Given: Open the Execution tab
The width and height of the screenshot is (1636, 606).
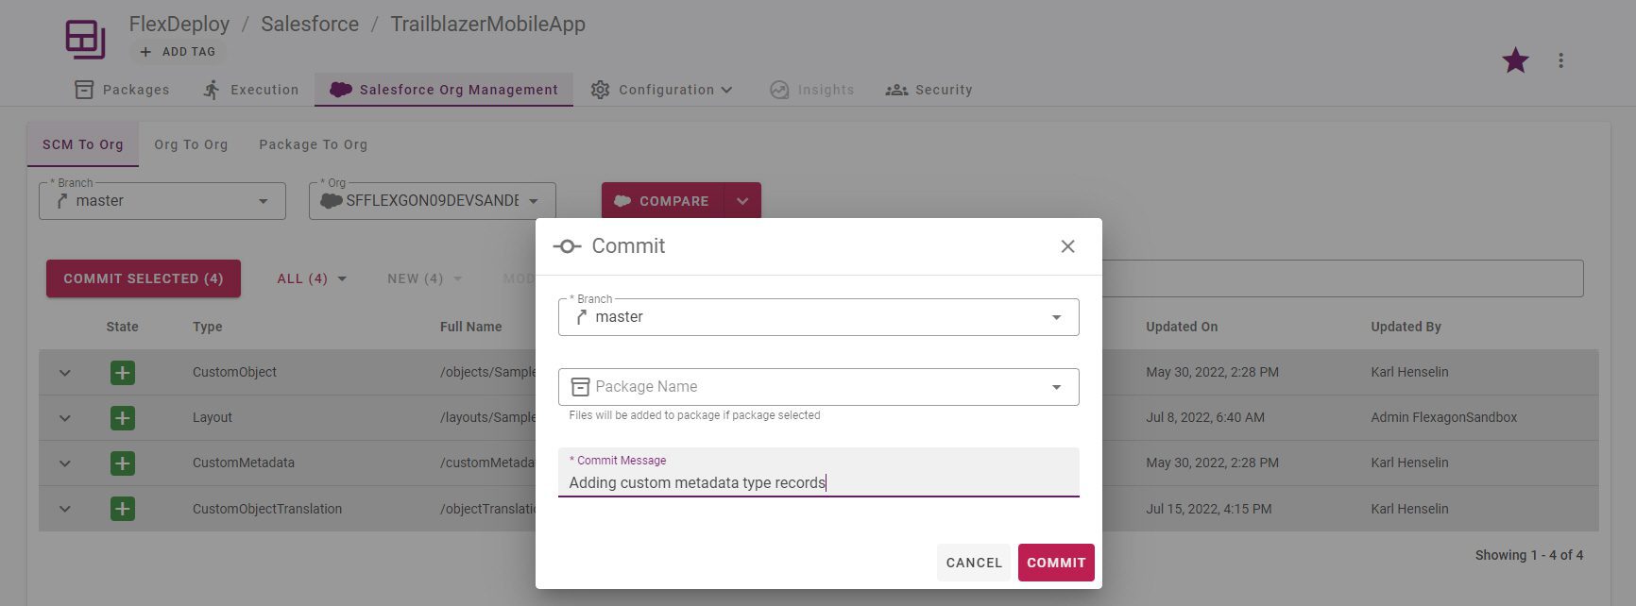Looking at the screenshot, I should click(251, 90).
